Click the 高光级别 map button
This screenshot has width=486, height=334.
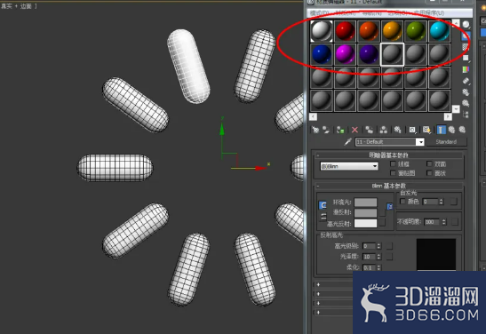click(389, 246)
